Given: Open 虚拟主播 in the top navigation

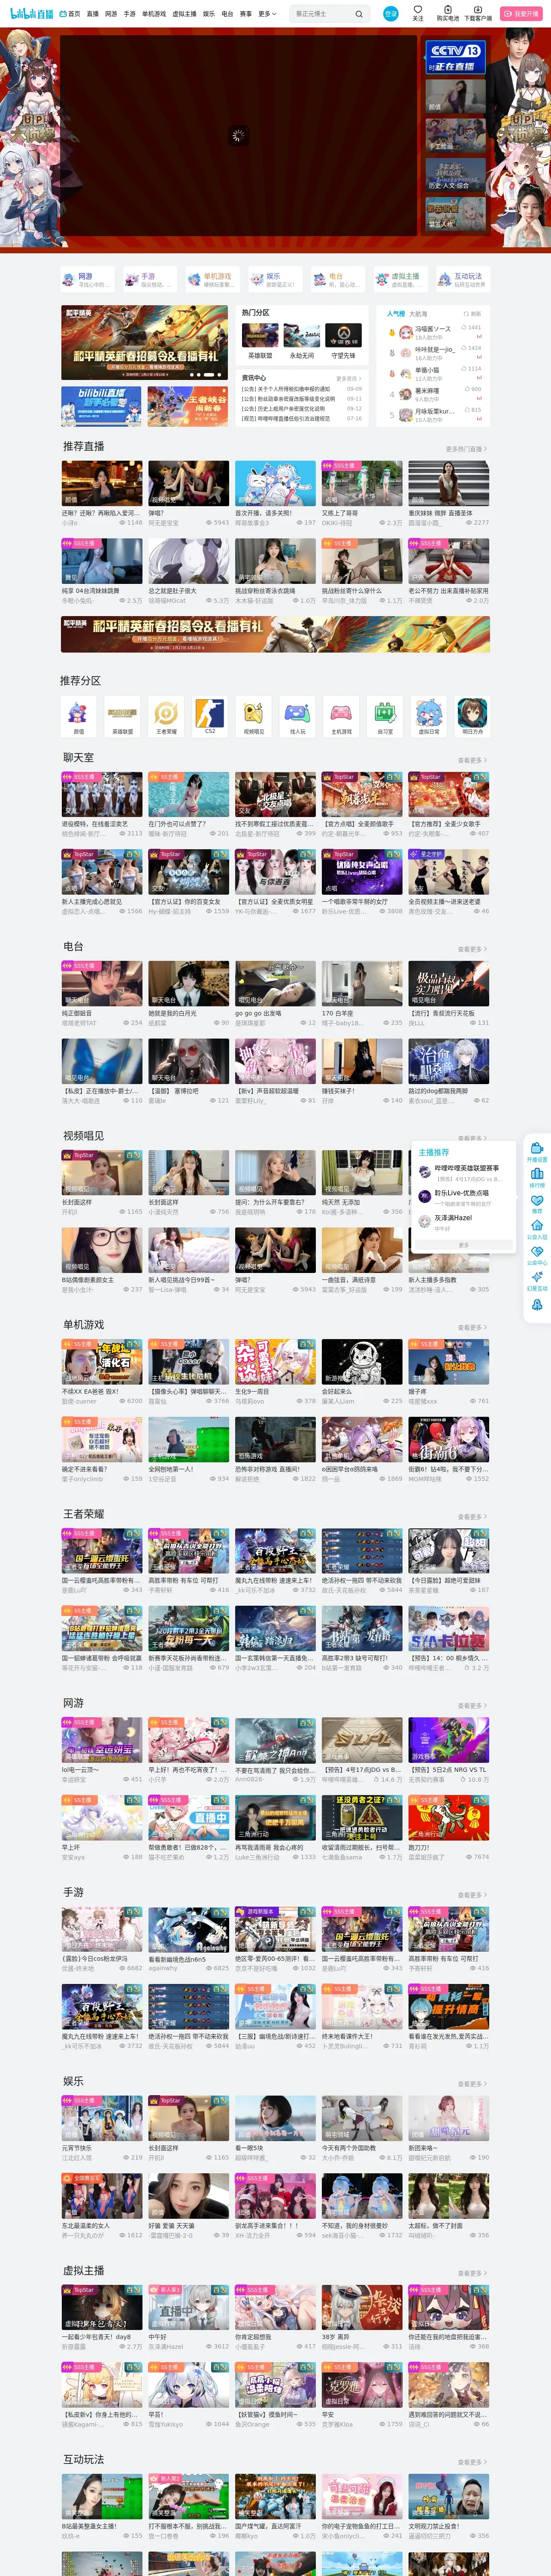Looking at the screenshot, I should [184, 14].
